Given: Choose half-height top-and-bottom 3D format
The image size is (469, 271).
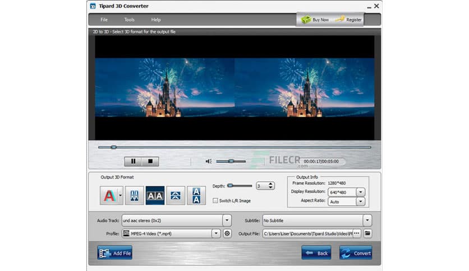Looking at the screenshot, I should click(x=176, y=195).
